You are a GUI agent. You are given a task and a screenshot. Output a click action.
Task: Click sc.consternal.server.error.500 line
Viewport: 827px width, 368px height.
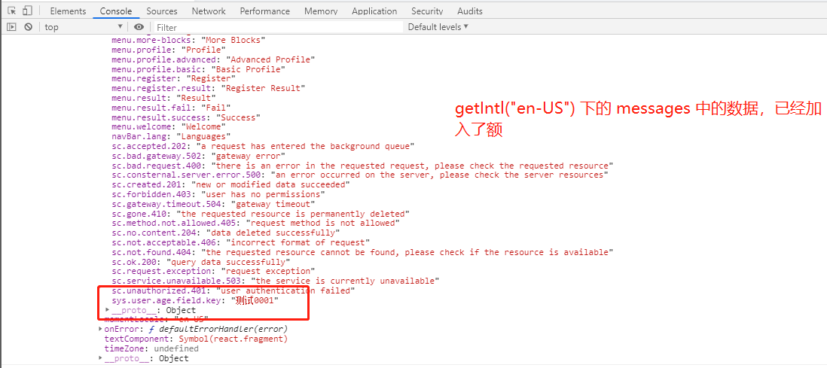pos(360,175)
